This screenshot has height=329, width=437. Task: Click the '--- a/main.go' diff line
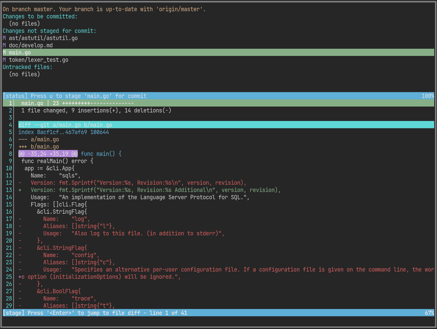pyautogui.click(x=38, y=139)
